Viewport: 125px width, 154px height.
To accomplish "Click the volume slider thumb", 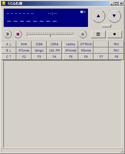I will [x=50, y=35].
